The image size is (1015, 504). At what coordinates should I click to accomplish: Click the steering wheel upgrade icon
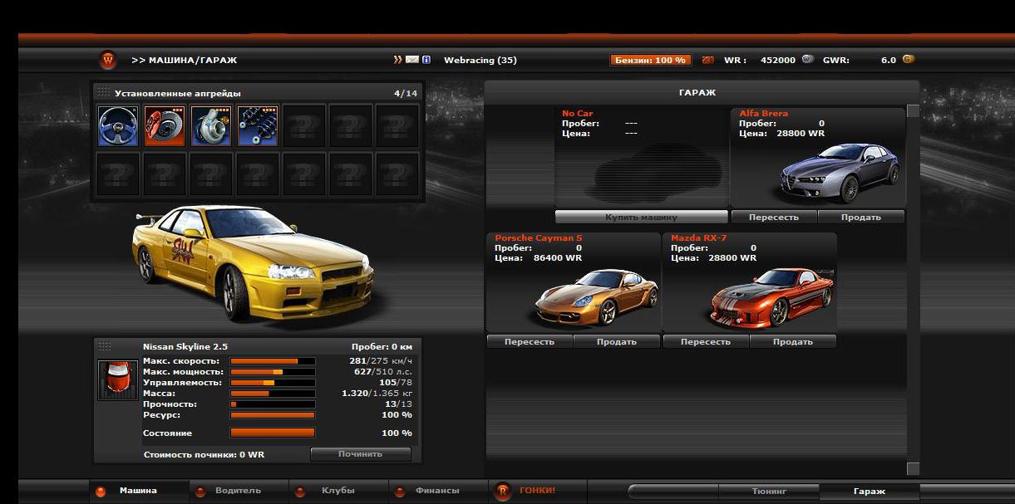point(118,126)
